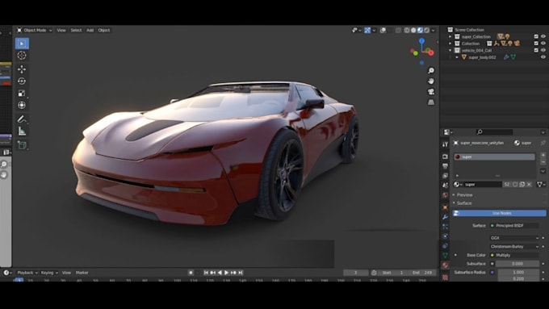Open timeline Keying menu
The image size is (549, 309).
coord(49,273)
